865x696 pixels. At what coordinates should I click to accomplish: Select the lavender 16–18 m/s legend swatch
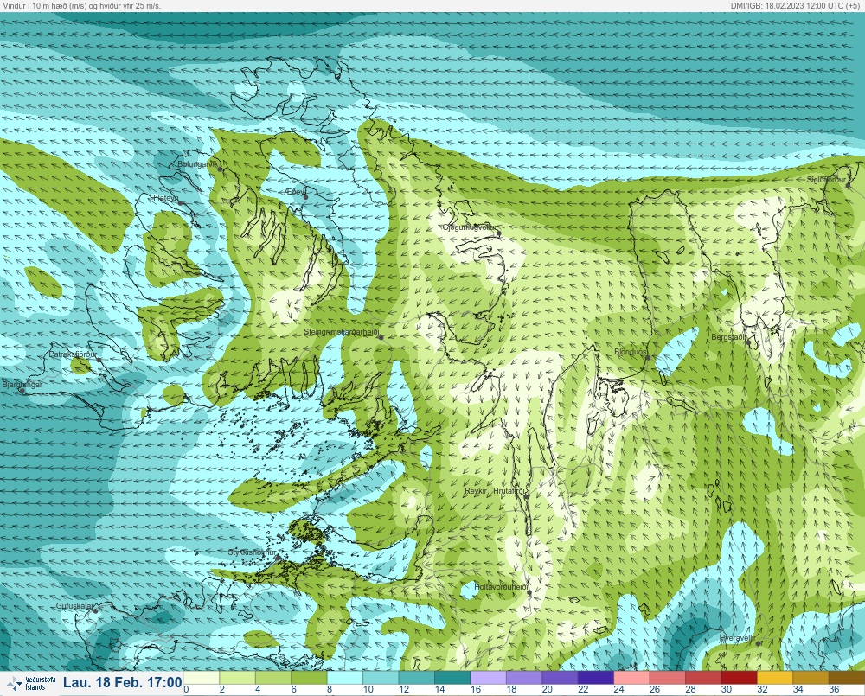tap(488, 677)
